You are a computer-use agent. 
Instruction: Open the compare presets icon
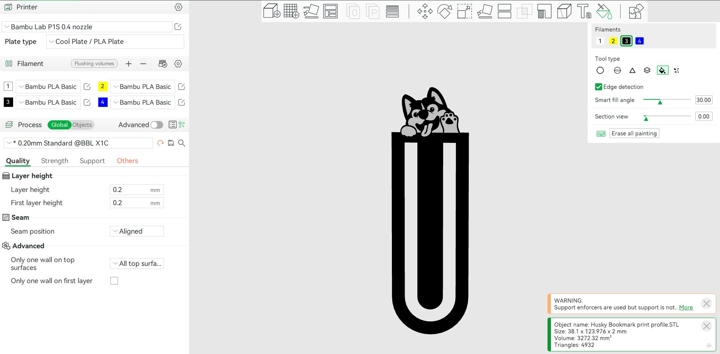coord(182,124)
